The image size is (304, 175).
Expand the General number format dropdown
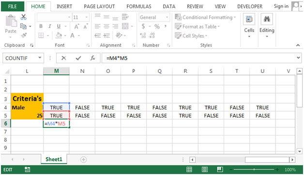click(167, 17)
